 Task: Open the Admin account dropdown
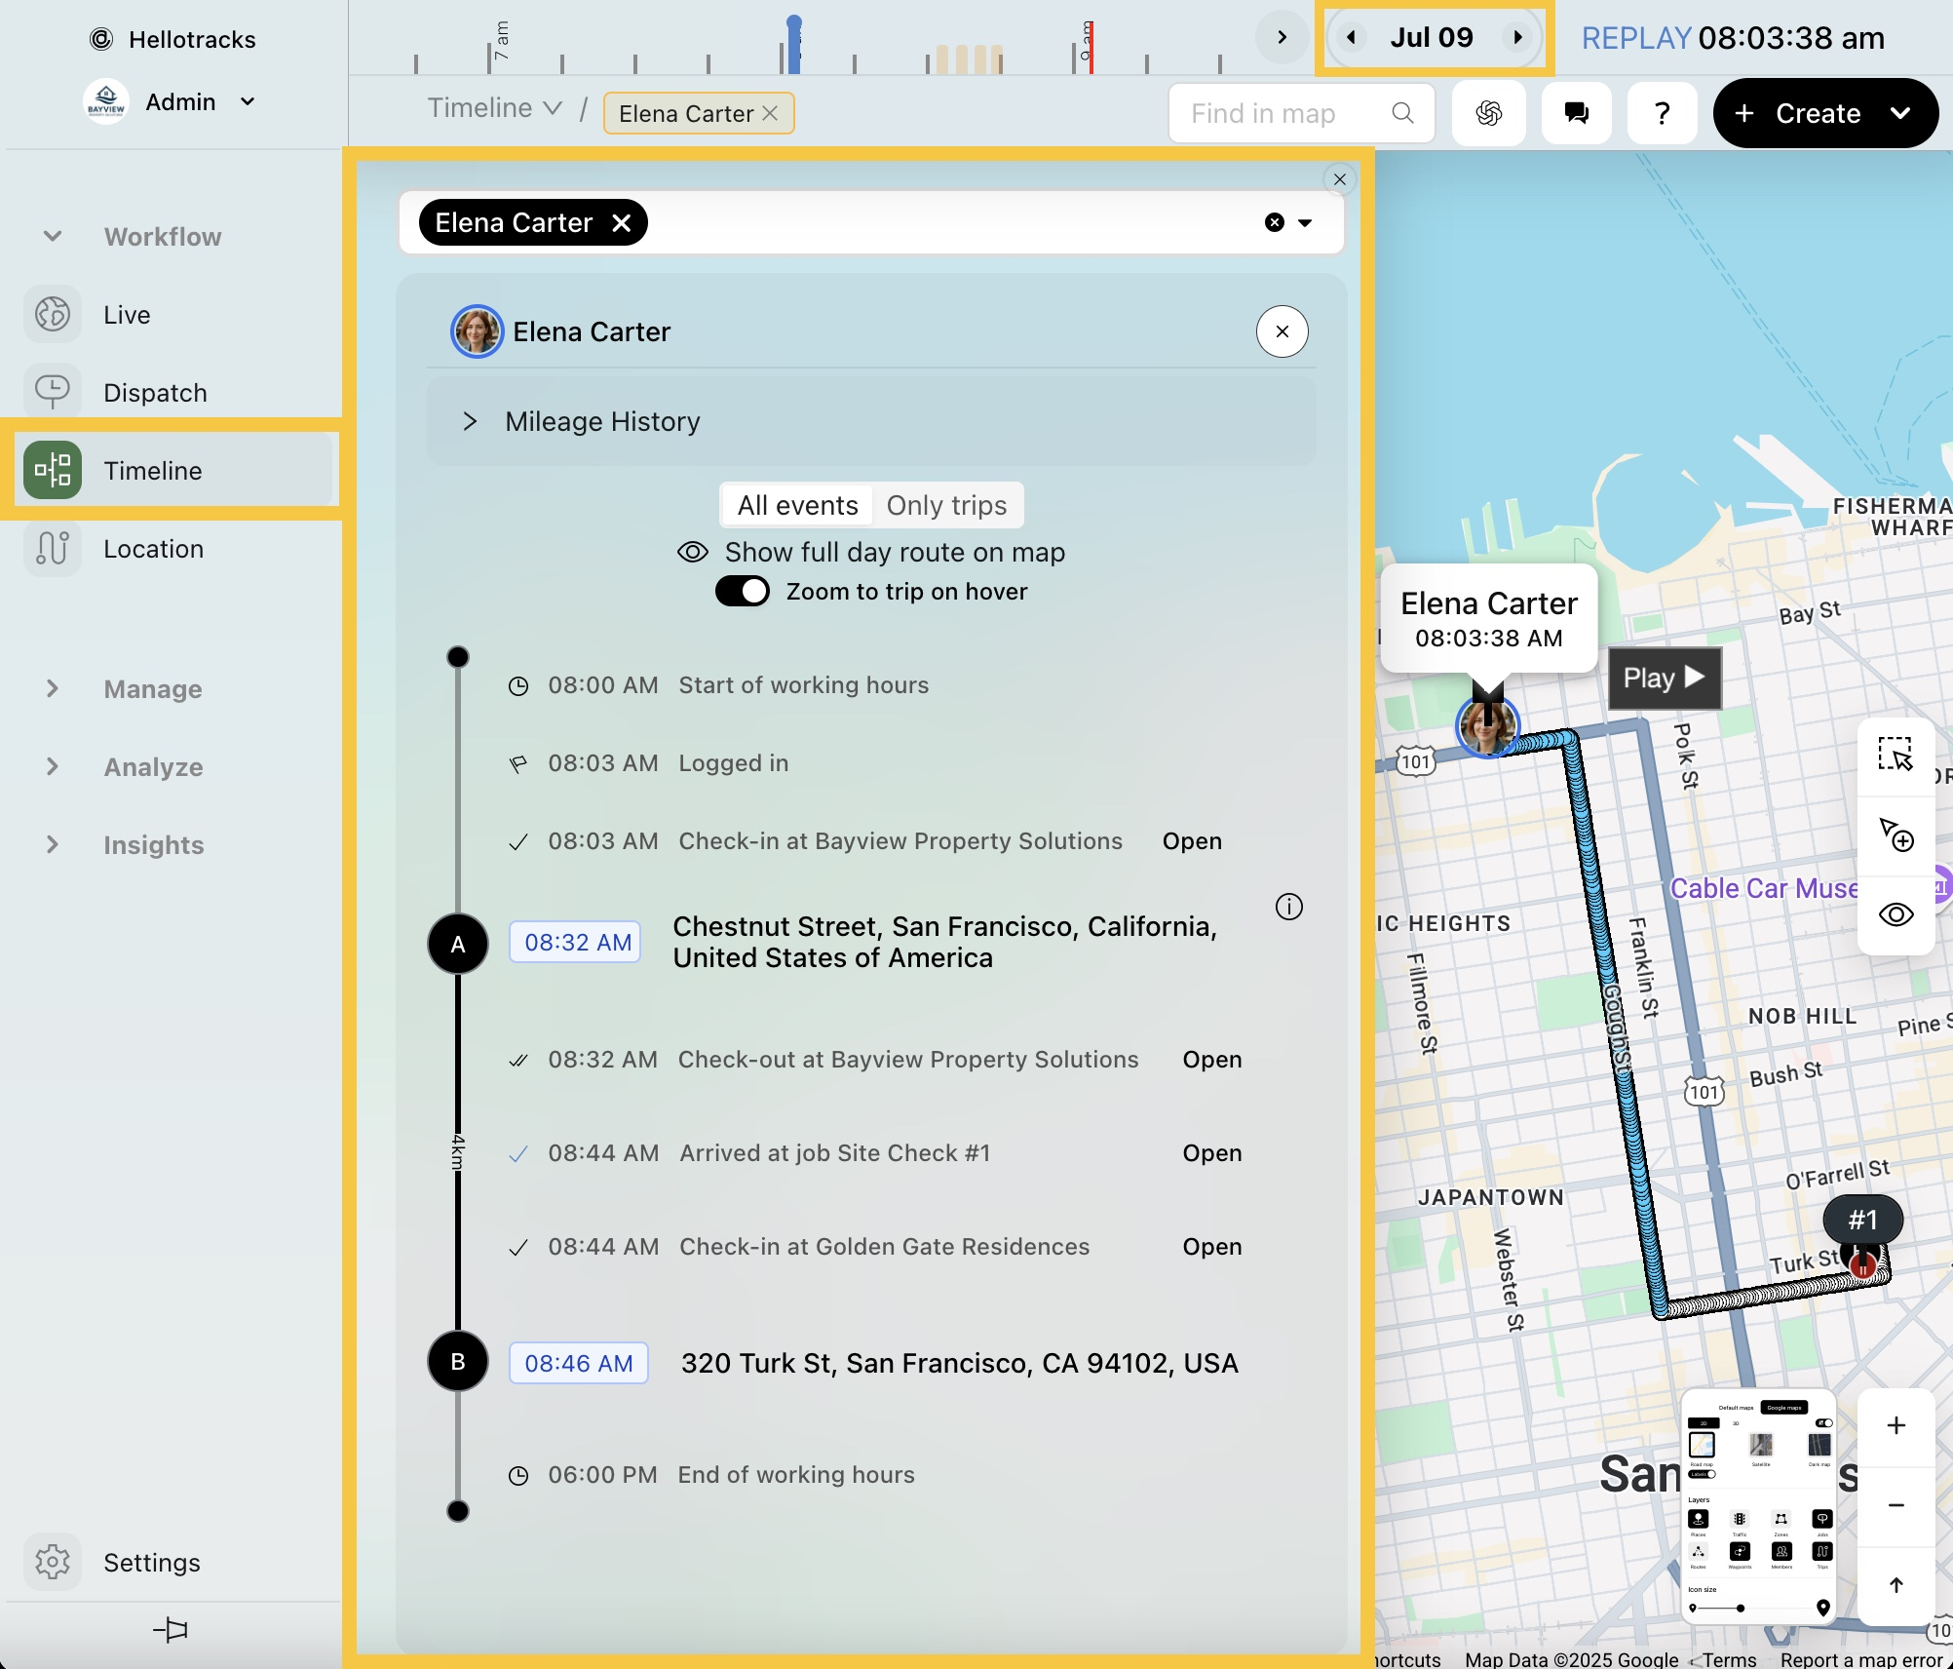(x=171, y=101)
